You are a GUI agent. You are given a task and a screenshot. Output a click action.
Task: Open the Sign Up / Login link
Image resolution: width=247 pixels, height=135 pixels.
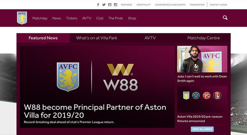click(x=218, y=5)
